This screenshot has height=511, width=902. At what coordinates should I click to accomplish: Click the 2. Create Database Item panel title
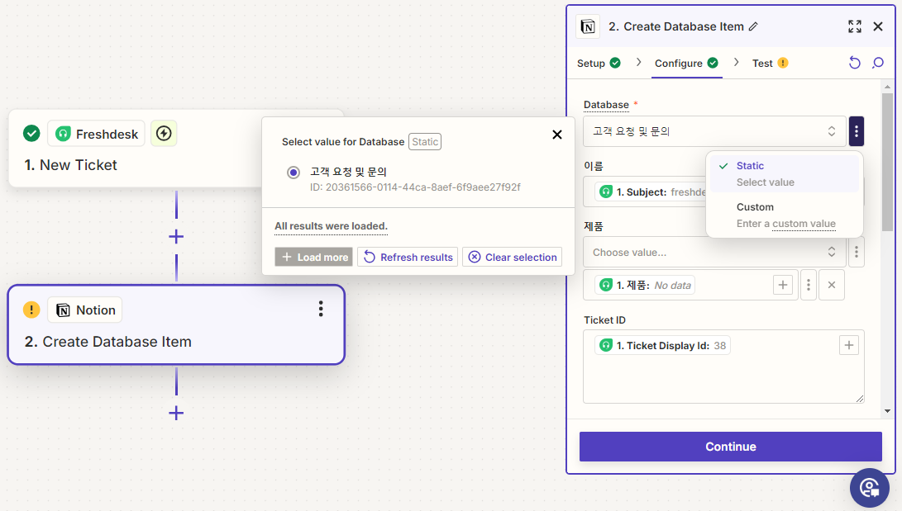[676, 26]
